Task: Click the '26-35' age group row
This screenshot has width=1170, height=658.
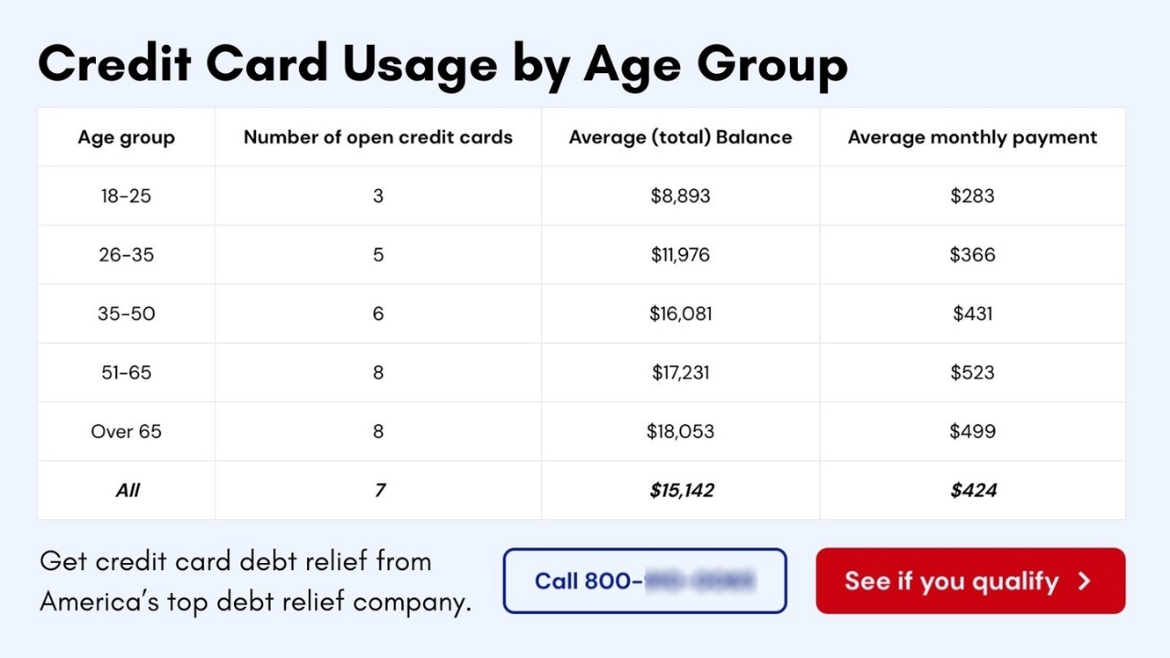Action: point(126,255)
